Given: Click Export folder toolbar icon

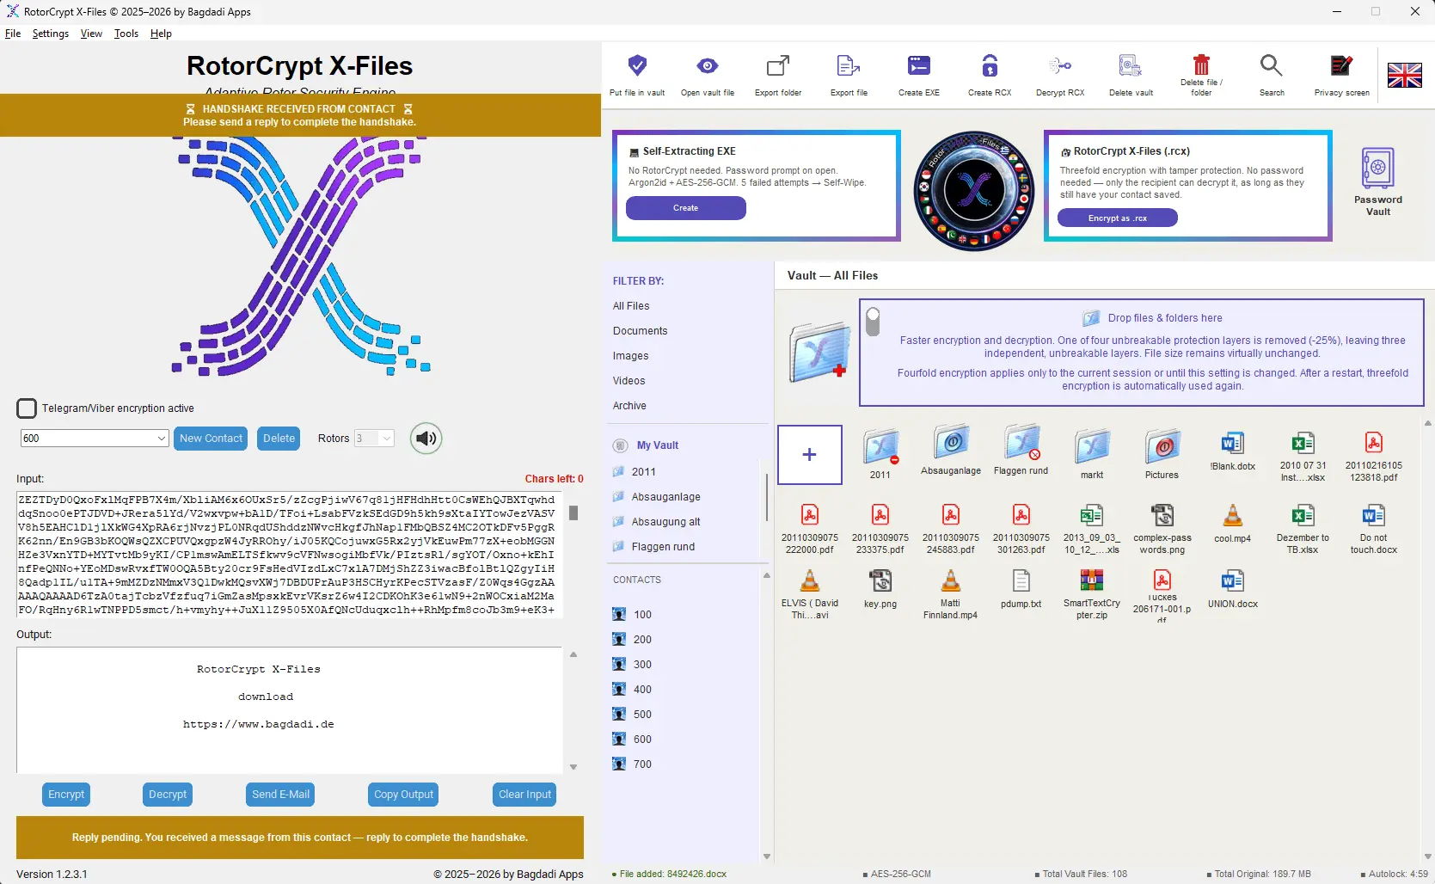Looking at the screenshot, I should tap(778, 65).
